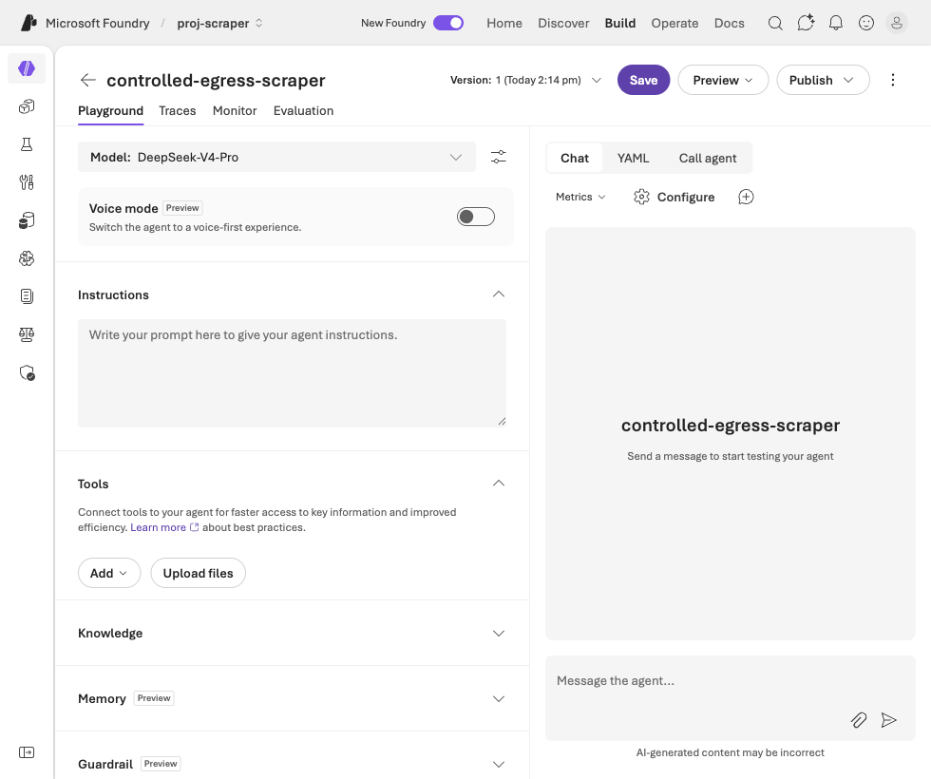Open the Docs menu item

coord(730,23)
